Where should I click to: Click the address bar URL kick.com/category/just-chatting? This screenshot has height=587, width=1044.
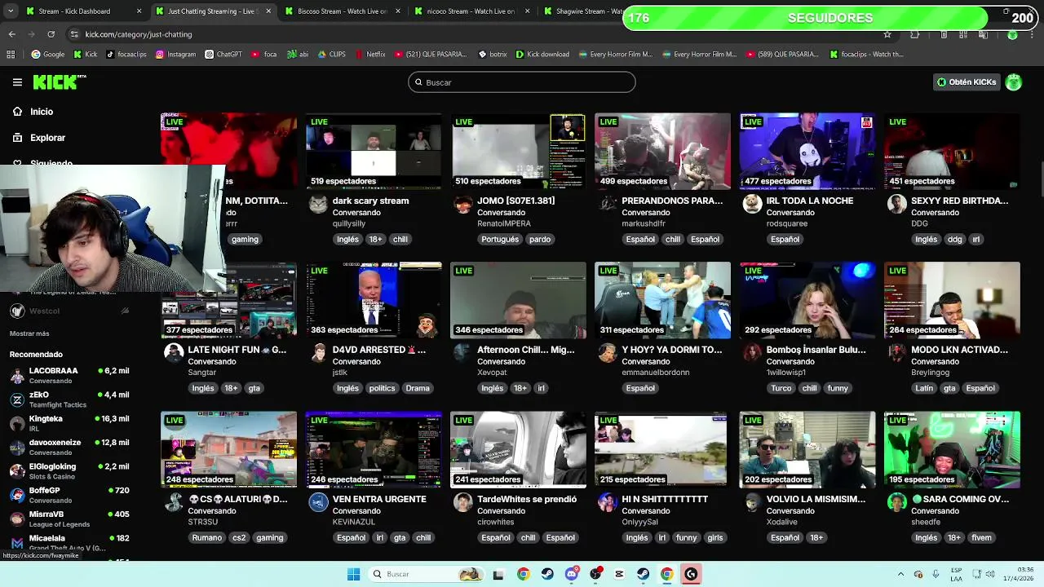pyautogui.click(x=139, y=34)
